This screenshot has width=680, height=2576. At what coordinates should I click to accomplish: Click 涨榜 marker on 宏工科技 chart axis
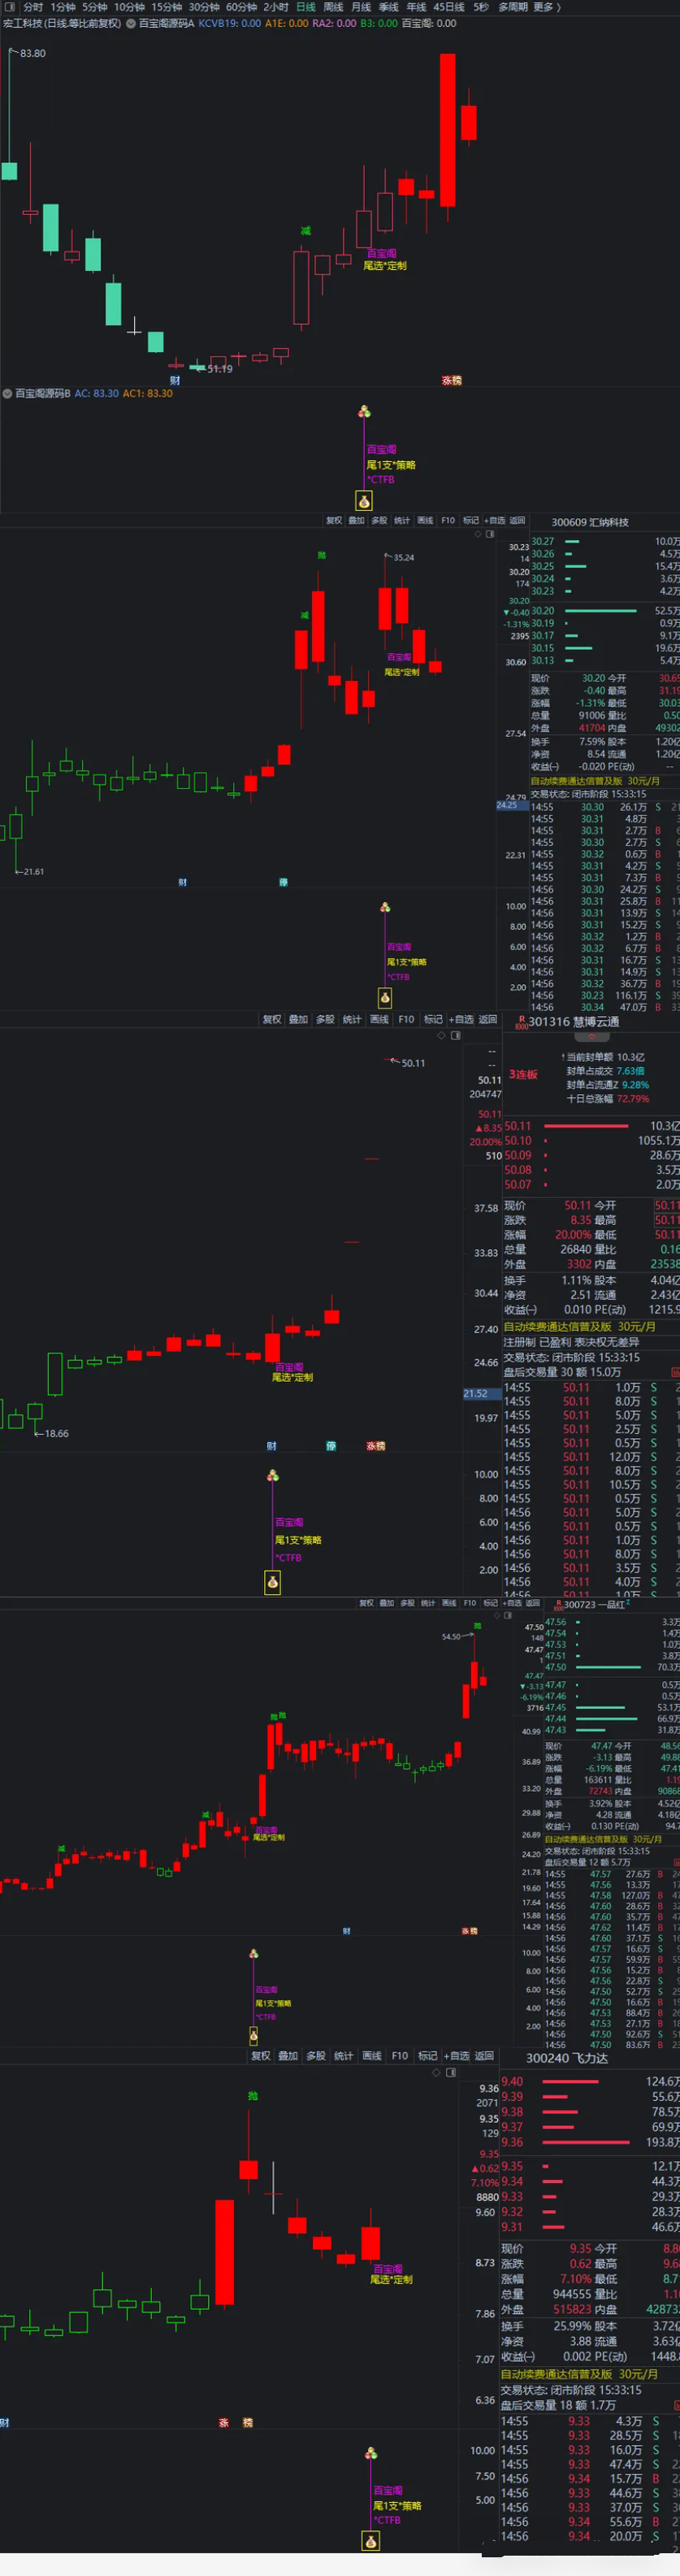(x=453, y=380)
